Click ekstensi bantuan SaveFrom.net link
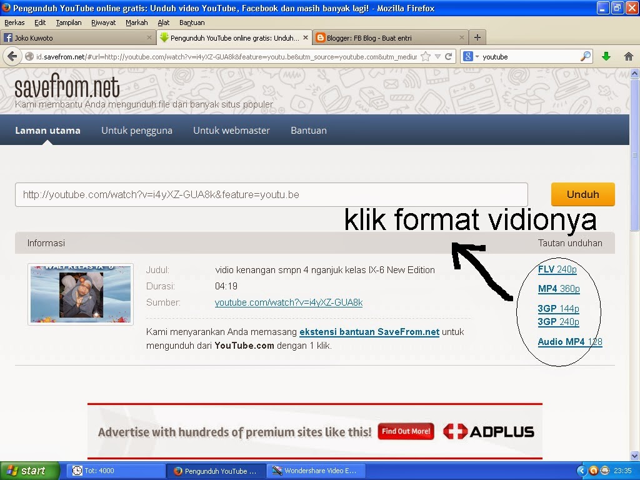The height and width of the screenshot is (480, 640). [369, 332]
